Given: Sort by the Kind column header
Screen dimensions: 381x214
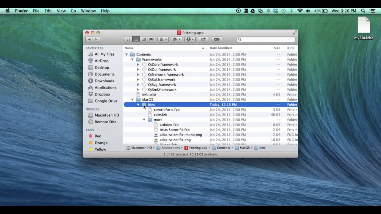Looking at the screenshot, I should click(x=291, y=48).
